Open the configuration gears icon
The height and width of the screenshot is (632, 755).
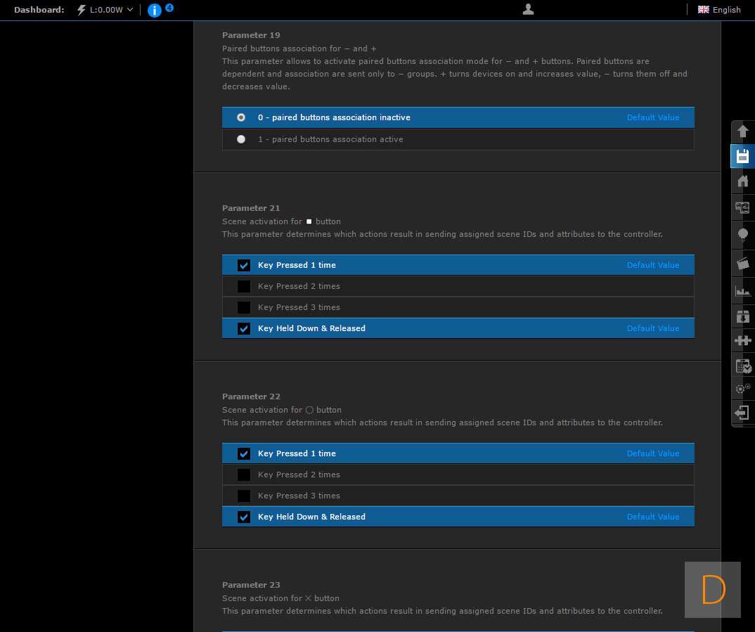[742, 388]
